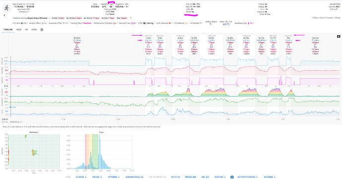Open the FIELDS dropdown menu
This screenshot has width=342, height=180.
97,177
